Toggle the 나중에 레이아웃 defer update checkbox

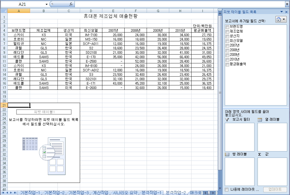pos(226,189)
